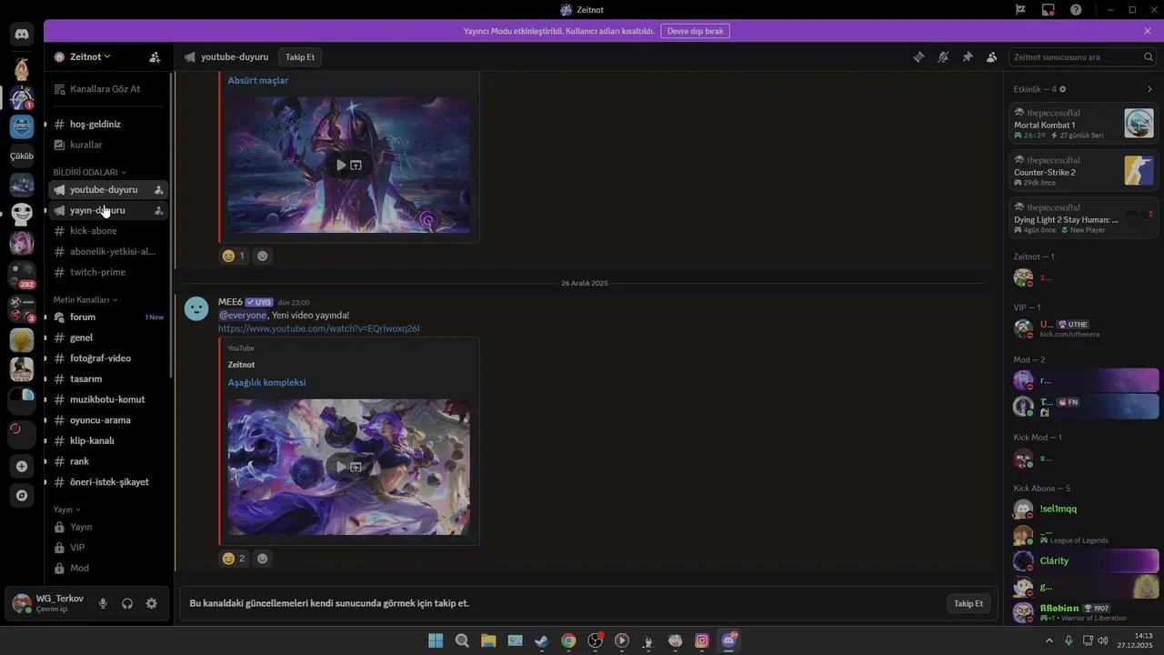Collapse the Yayın category header
This screenshot has width=1164, height=655.
point(67,509)
